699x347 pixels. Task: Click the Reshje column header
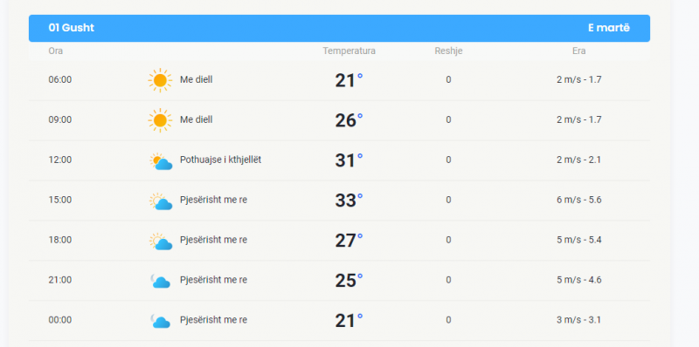448,51
